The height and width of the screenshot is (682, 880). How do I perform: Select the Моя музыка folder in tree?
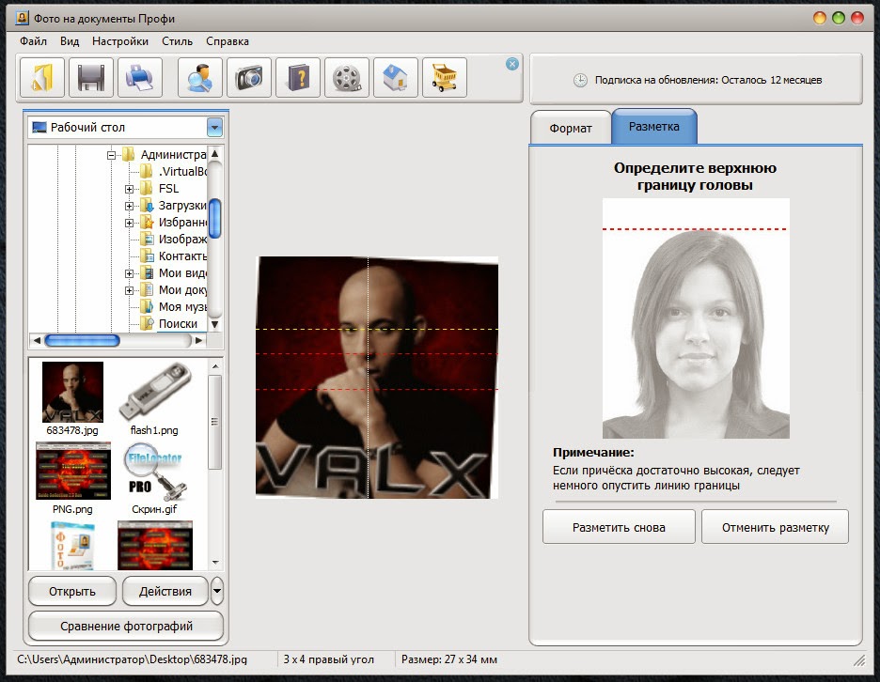[x=174, y=307]
